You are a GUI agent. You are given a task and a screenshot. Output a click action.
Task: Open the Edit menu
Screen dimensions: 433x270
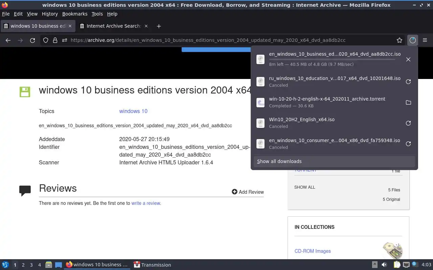[x=18, y=14]
